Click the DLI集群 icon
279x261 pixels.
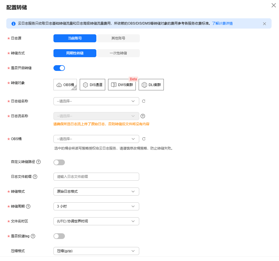144,85
